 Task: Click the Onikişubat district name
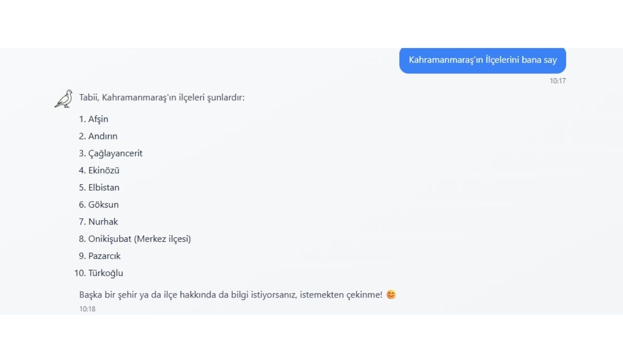(x=110, y=239)
